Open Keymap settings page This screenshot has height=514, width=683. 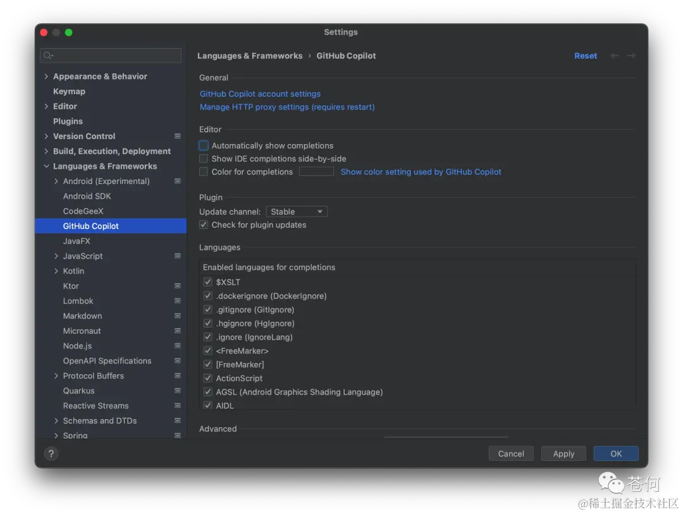point(69,92)
